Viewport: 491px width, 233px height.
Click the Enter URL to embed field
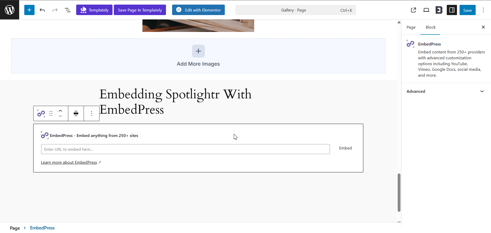pos(185,149)
